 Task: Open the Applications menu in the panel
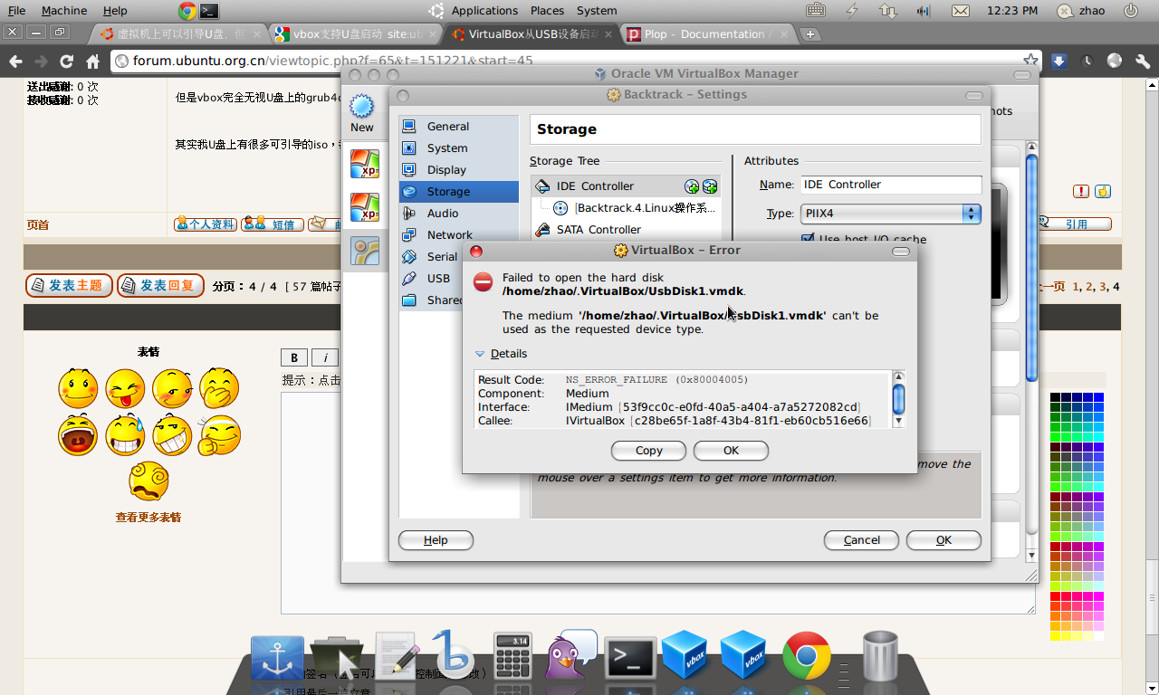[484, 11]
